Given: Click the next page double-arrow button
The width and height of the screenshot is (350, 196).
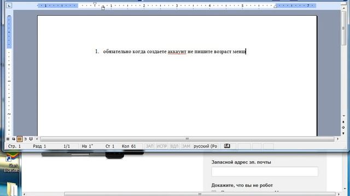Looking at the screenshot, I should (x=343, y=133).
